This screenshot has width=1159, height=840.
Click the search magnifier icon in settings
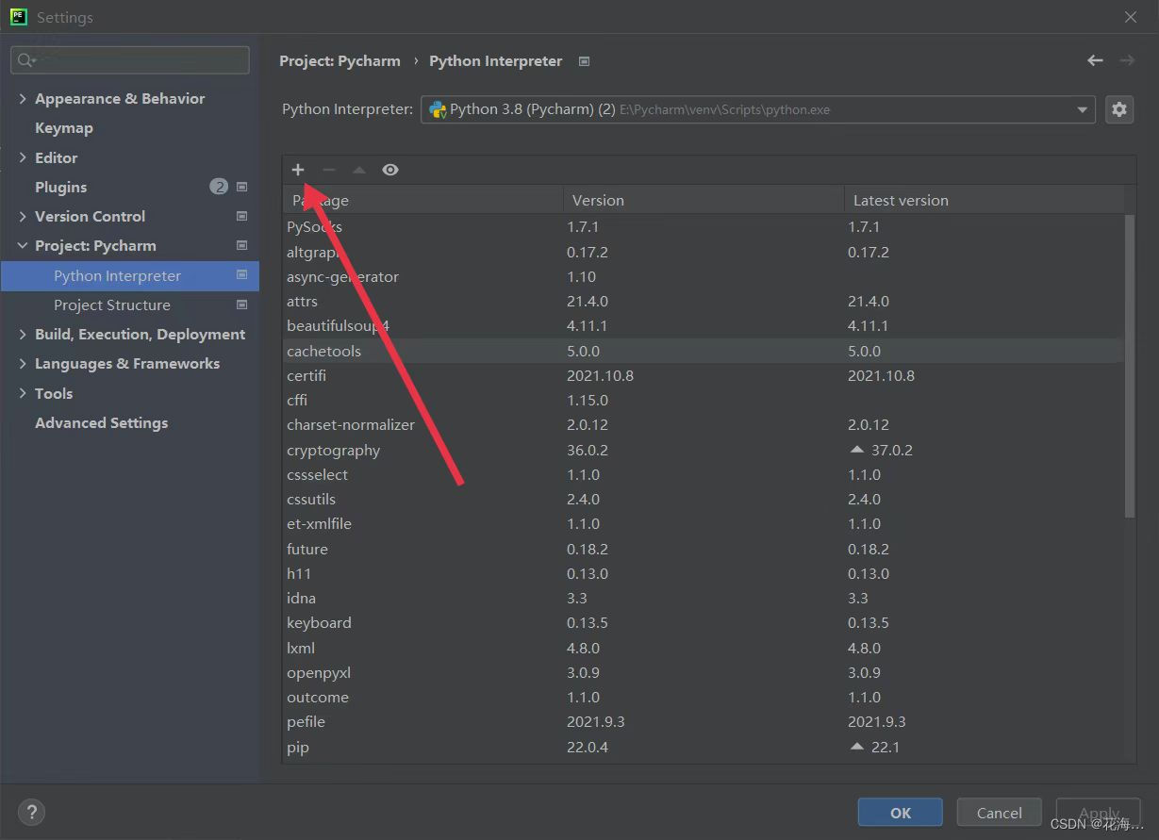(x=25, y=60)
